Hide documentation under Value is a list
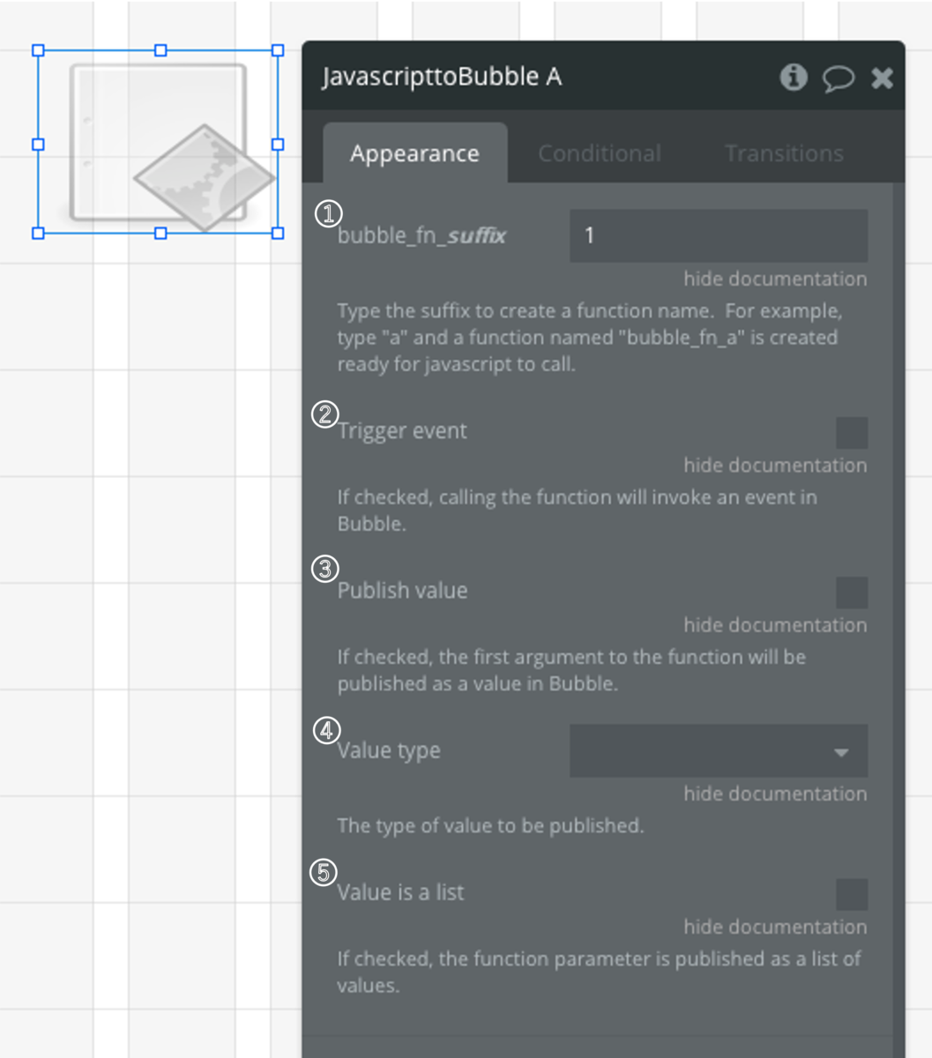 pyautogui.click(x=775, y=927)
